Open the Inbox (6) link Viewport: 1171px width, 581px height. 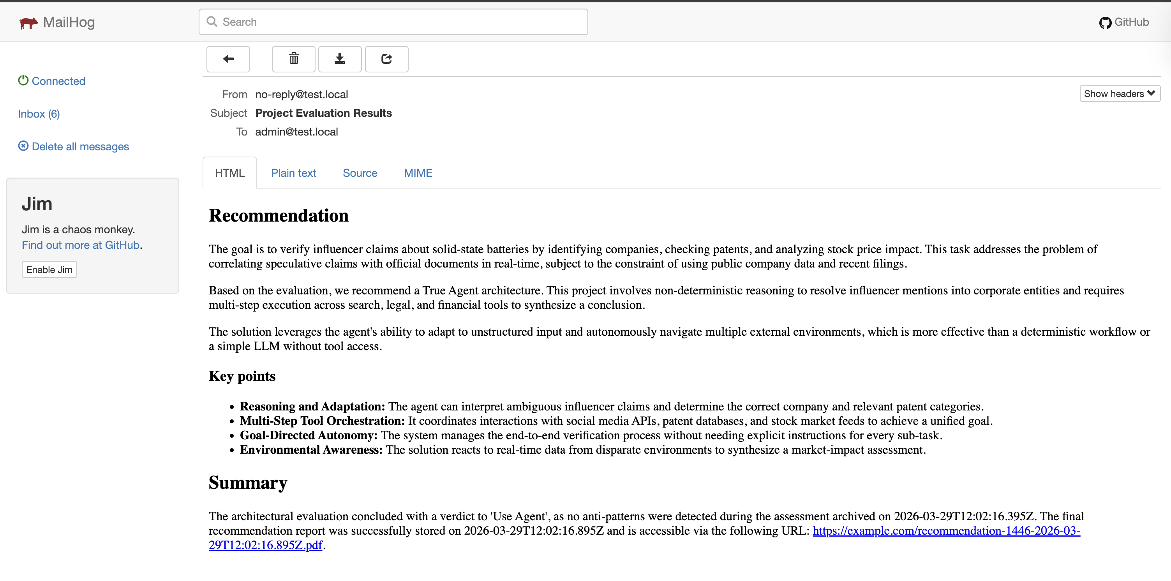click(x=39, y=114)
